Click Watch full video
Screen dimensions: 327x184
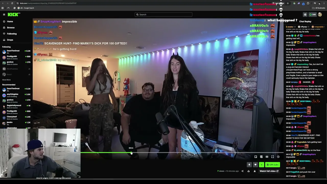coord(269,171)
